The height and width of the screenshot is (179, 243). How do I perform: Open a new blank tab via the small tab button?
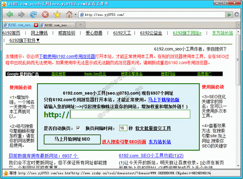coord(81,25)
